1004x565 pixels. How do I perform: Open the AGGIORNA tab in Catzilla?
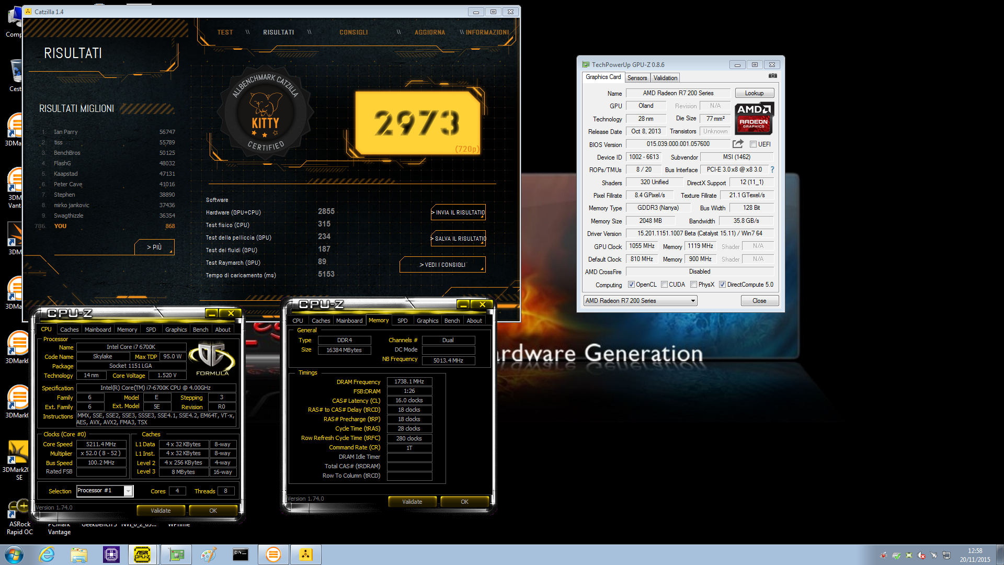click(x=430, y=32)
